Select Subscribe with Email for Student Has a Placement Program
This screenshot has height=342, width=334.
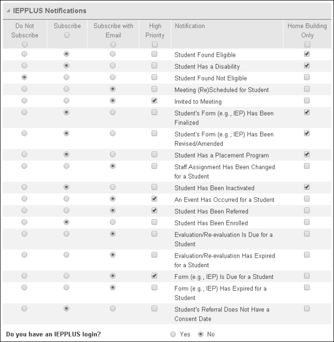point(113,155)
